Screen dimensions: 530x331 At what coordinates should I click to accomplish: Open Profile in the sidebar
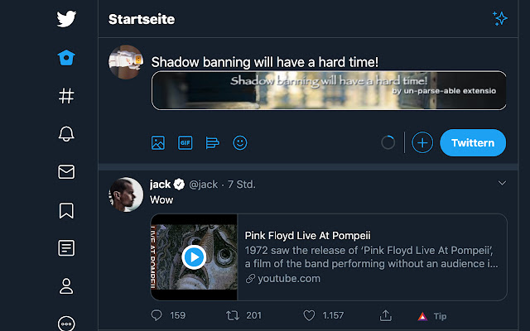[67, 286]
